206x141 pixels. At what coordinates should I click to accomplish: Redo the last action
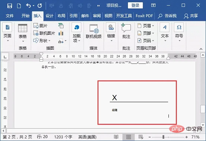tap(40, 6)
